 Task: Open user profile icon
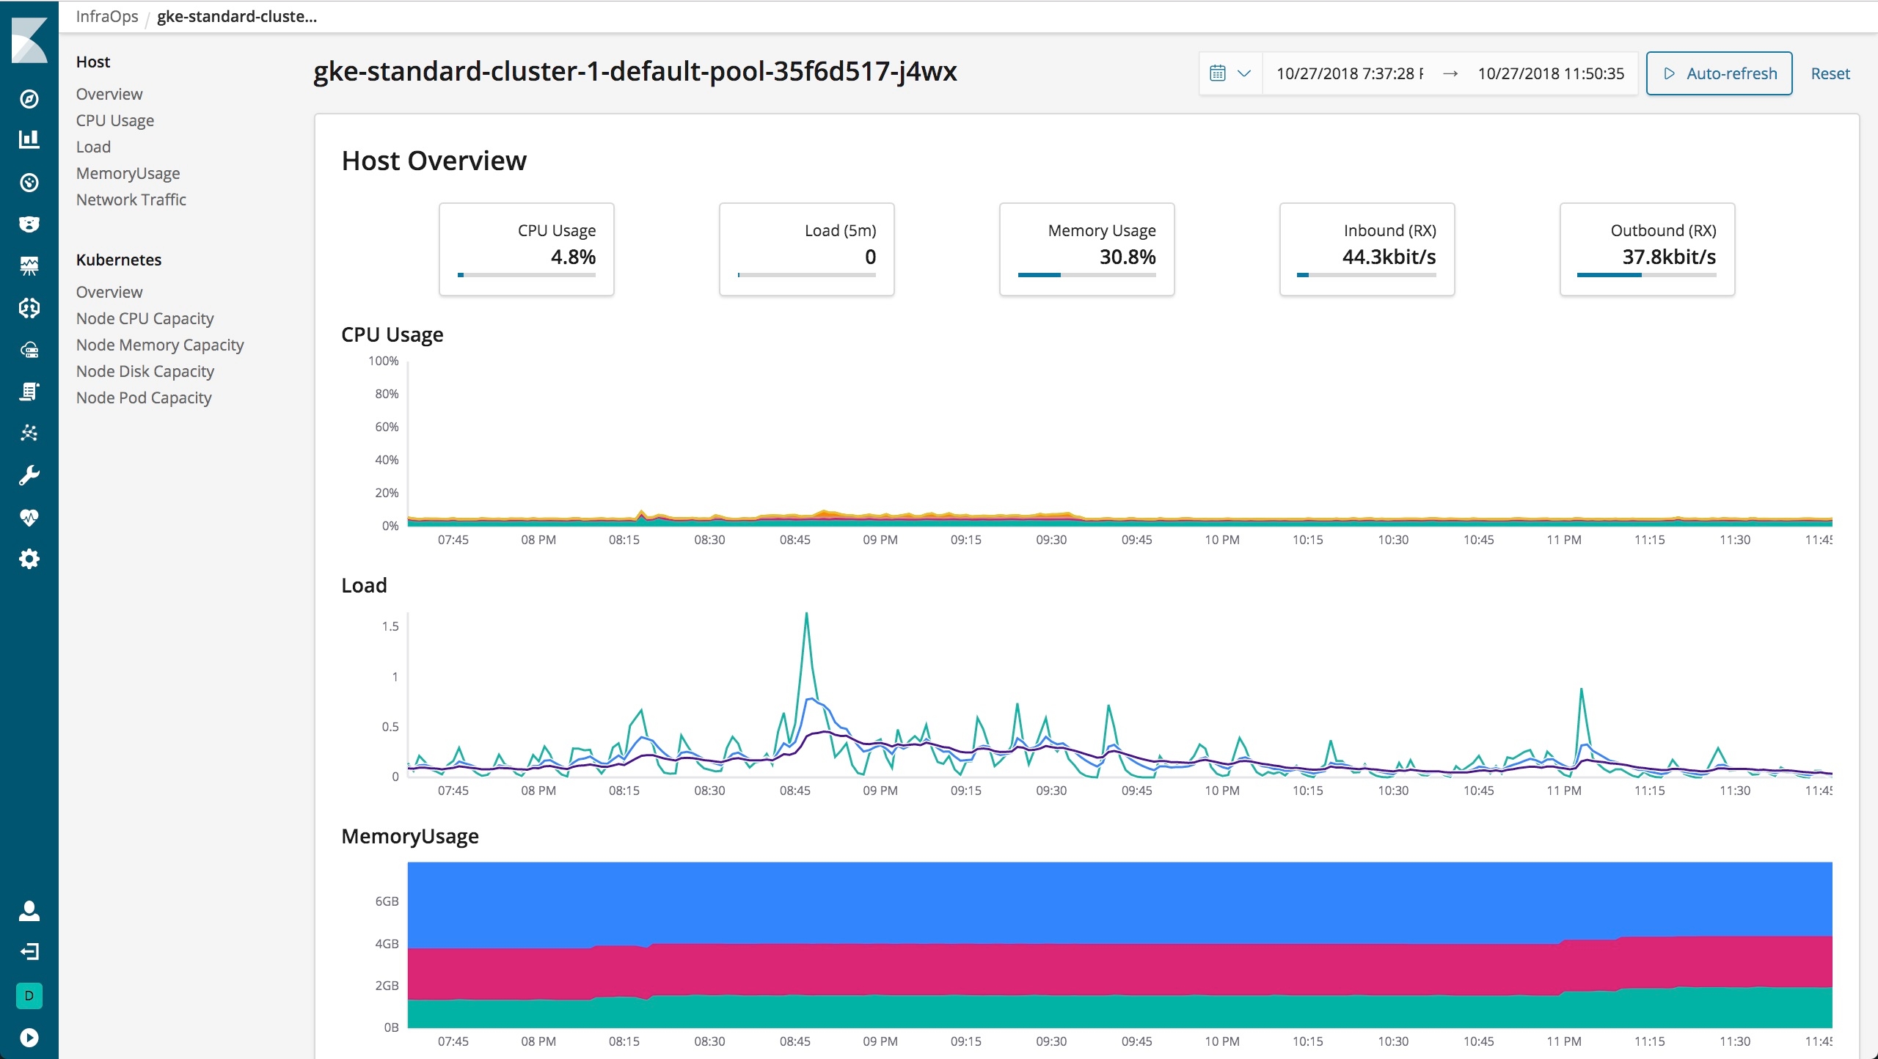pos(29,910)
